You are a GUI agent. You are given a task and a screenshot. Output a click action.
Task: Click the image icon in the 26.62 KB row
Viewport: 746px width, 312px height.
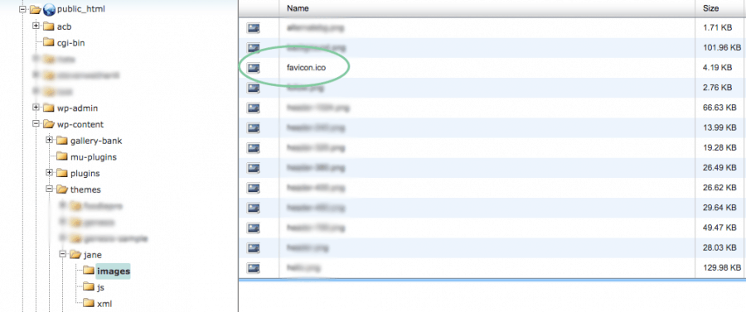253,188
